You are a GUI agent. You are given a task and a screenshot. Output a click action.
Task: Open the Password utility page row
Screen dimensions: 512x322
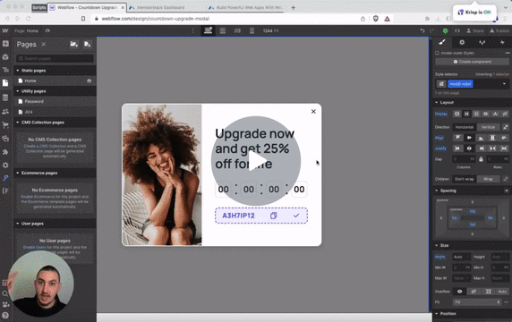[55, 101]
